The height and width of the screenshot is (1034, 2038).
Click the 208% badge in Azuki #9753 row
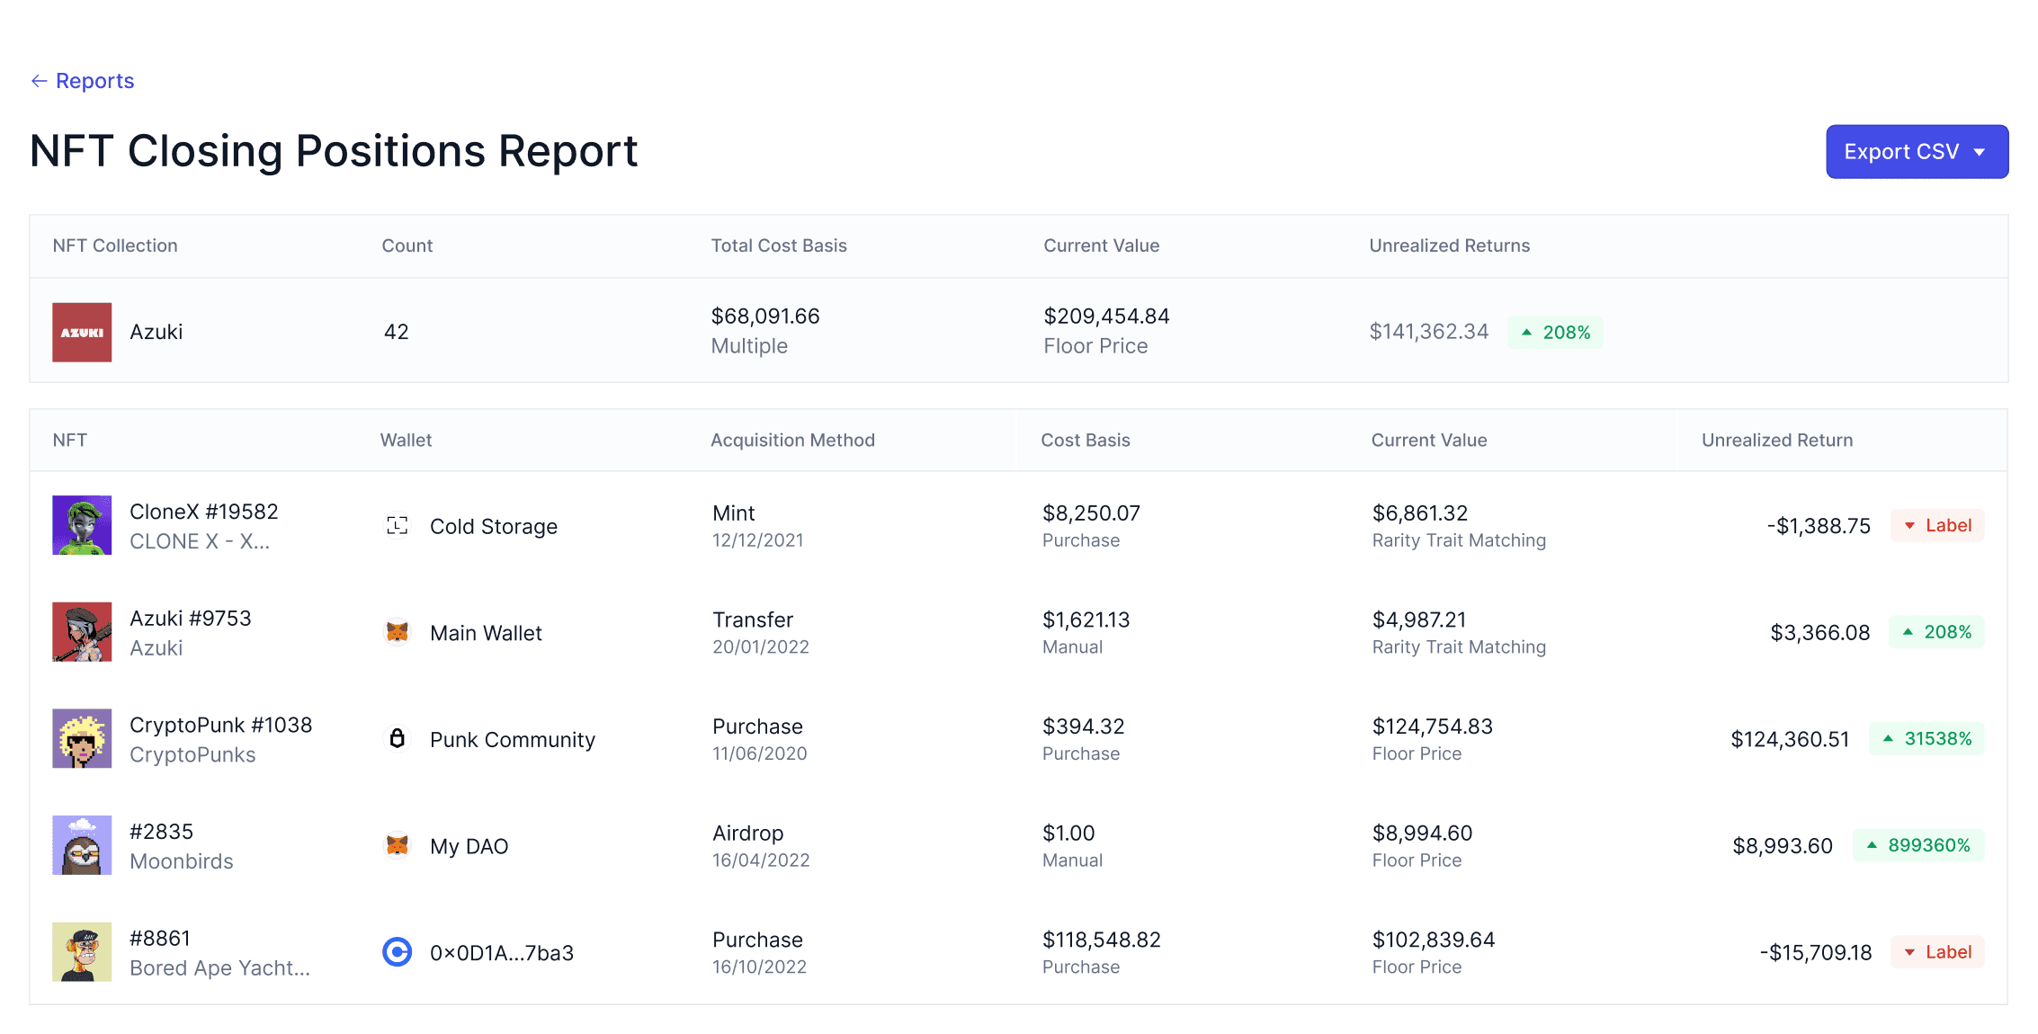(1936, 632)
